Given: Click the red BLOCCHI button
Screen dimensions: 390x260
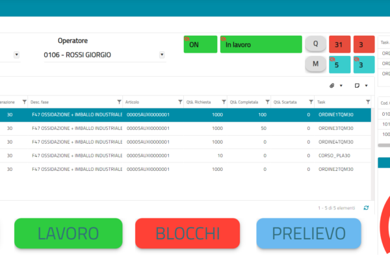Looking at the screenshot, I should click(188, 233).
